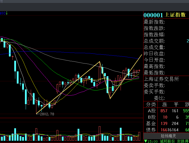Click the 15:00 alert timestamp
The height and width of the screenshot is (143, 189).
tap(152, 141)
